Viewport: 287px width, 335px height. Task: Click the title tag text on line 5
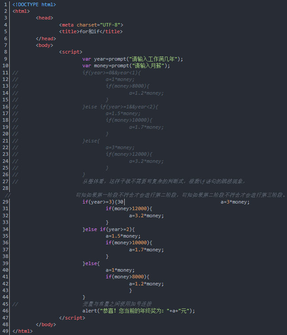click(91, 31)
